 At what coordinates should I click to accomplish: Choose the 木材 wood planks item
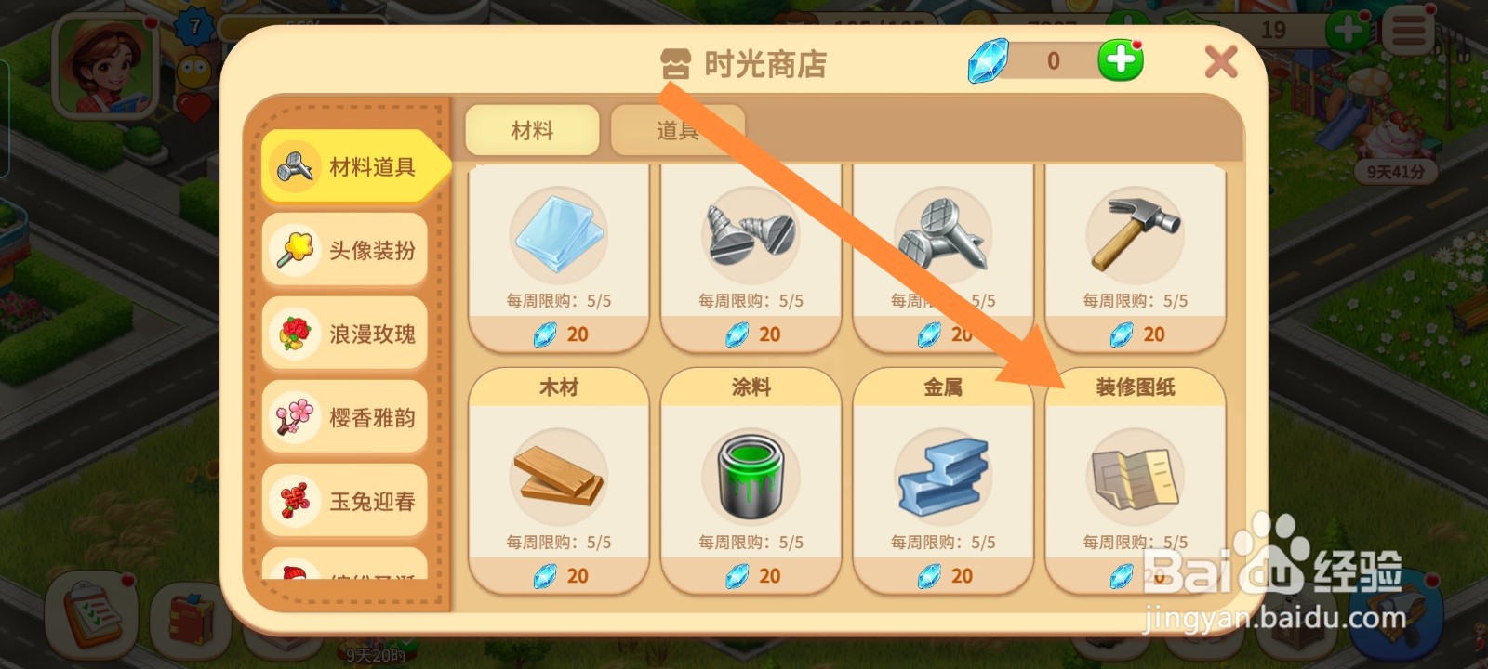pos(558,480)
